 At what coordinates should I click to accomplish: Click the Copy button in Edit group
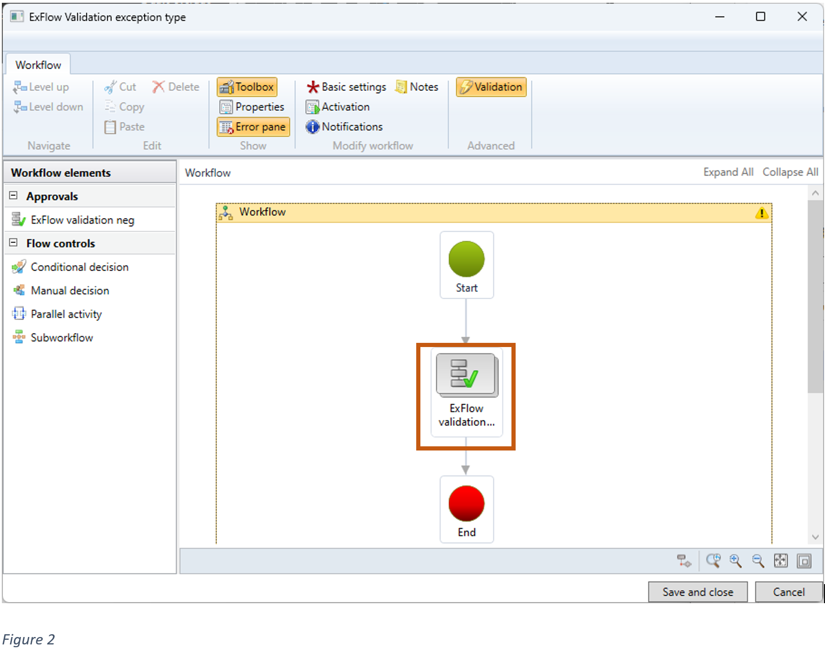[x=124, y=107]
